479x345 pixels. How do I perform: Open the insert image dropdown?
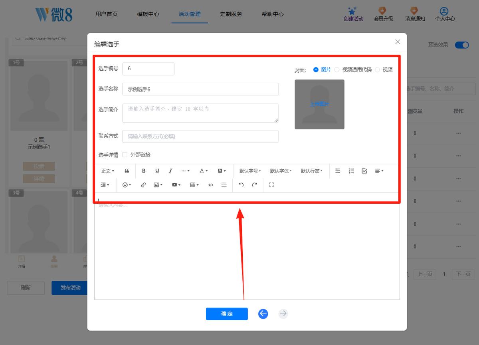(158, 185)
